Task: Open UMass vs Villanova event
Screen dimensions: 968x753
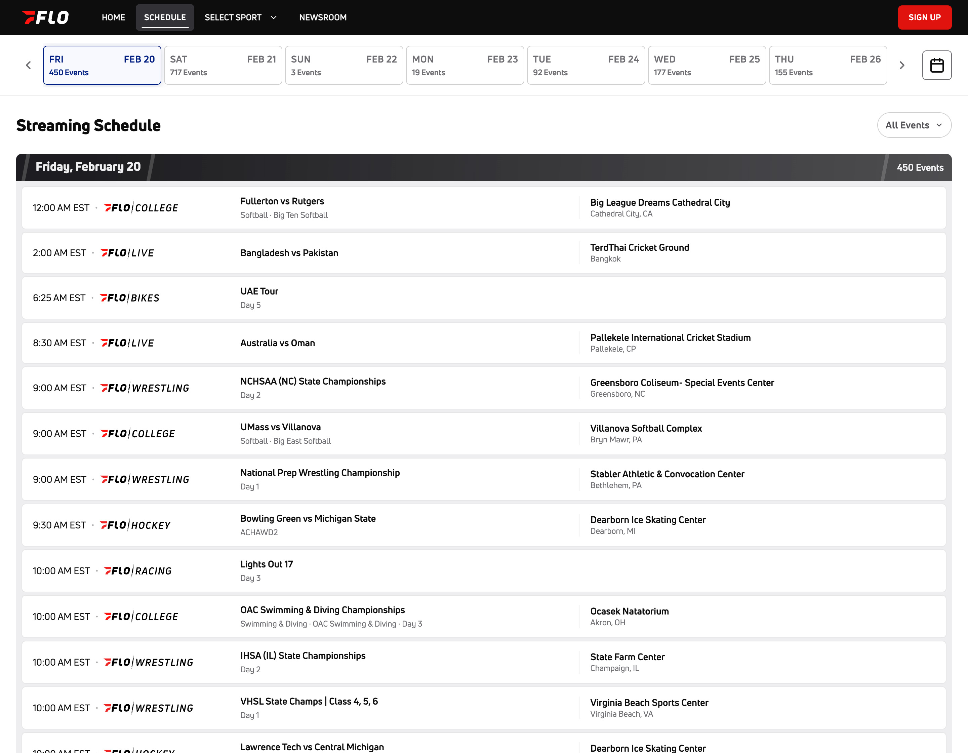Action: click(484, 434)
